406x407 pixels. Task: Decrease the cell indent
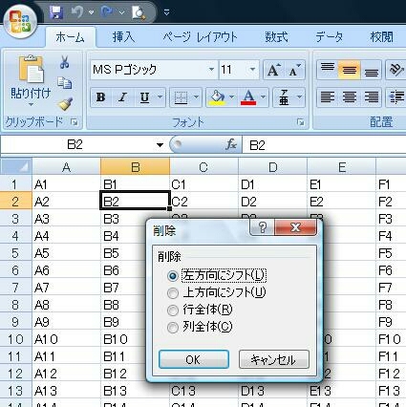(395, 97)
